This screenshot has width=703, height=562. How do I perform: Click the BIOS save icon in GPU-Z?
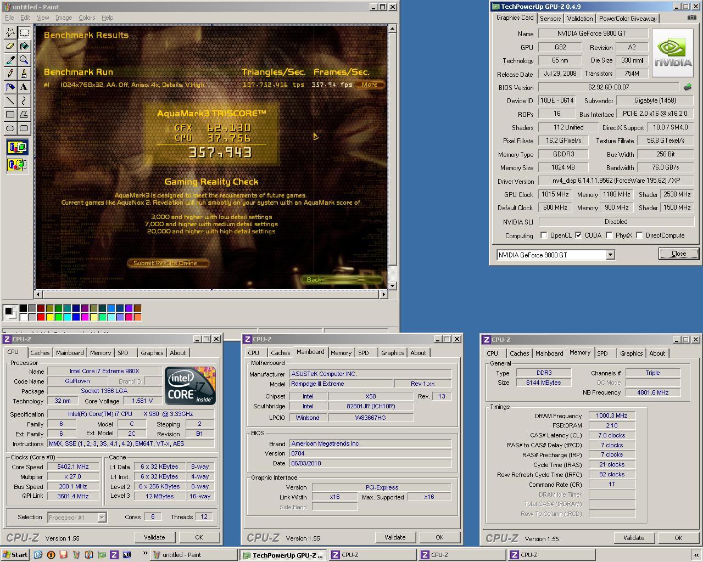[x=687, y=87]
